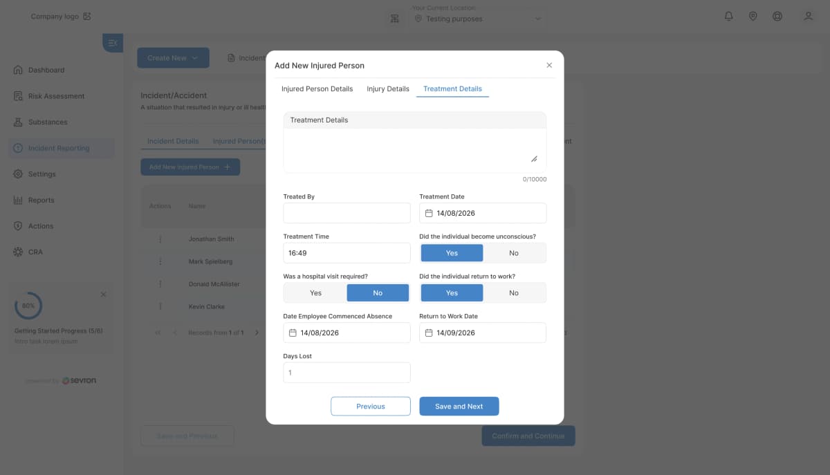Open the CRA sidebar icon
830x475 pixels.
pyautogui.click(x=17, y=252)
